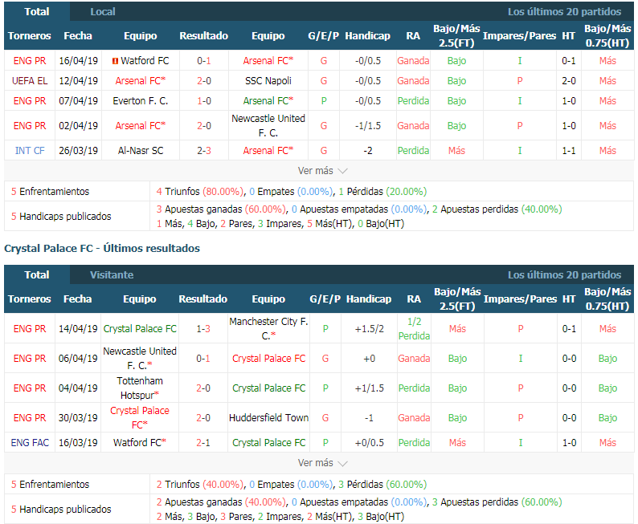Open the Everton F. C. team link
Viewport: 638px width, 524px height.
click(x=141, y=101)
